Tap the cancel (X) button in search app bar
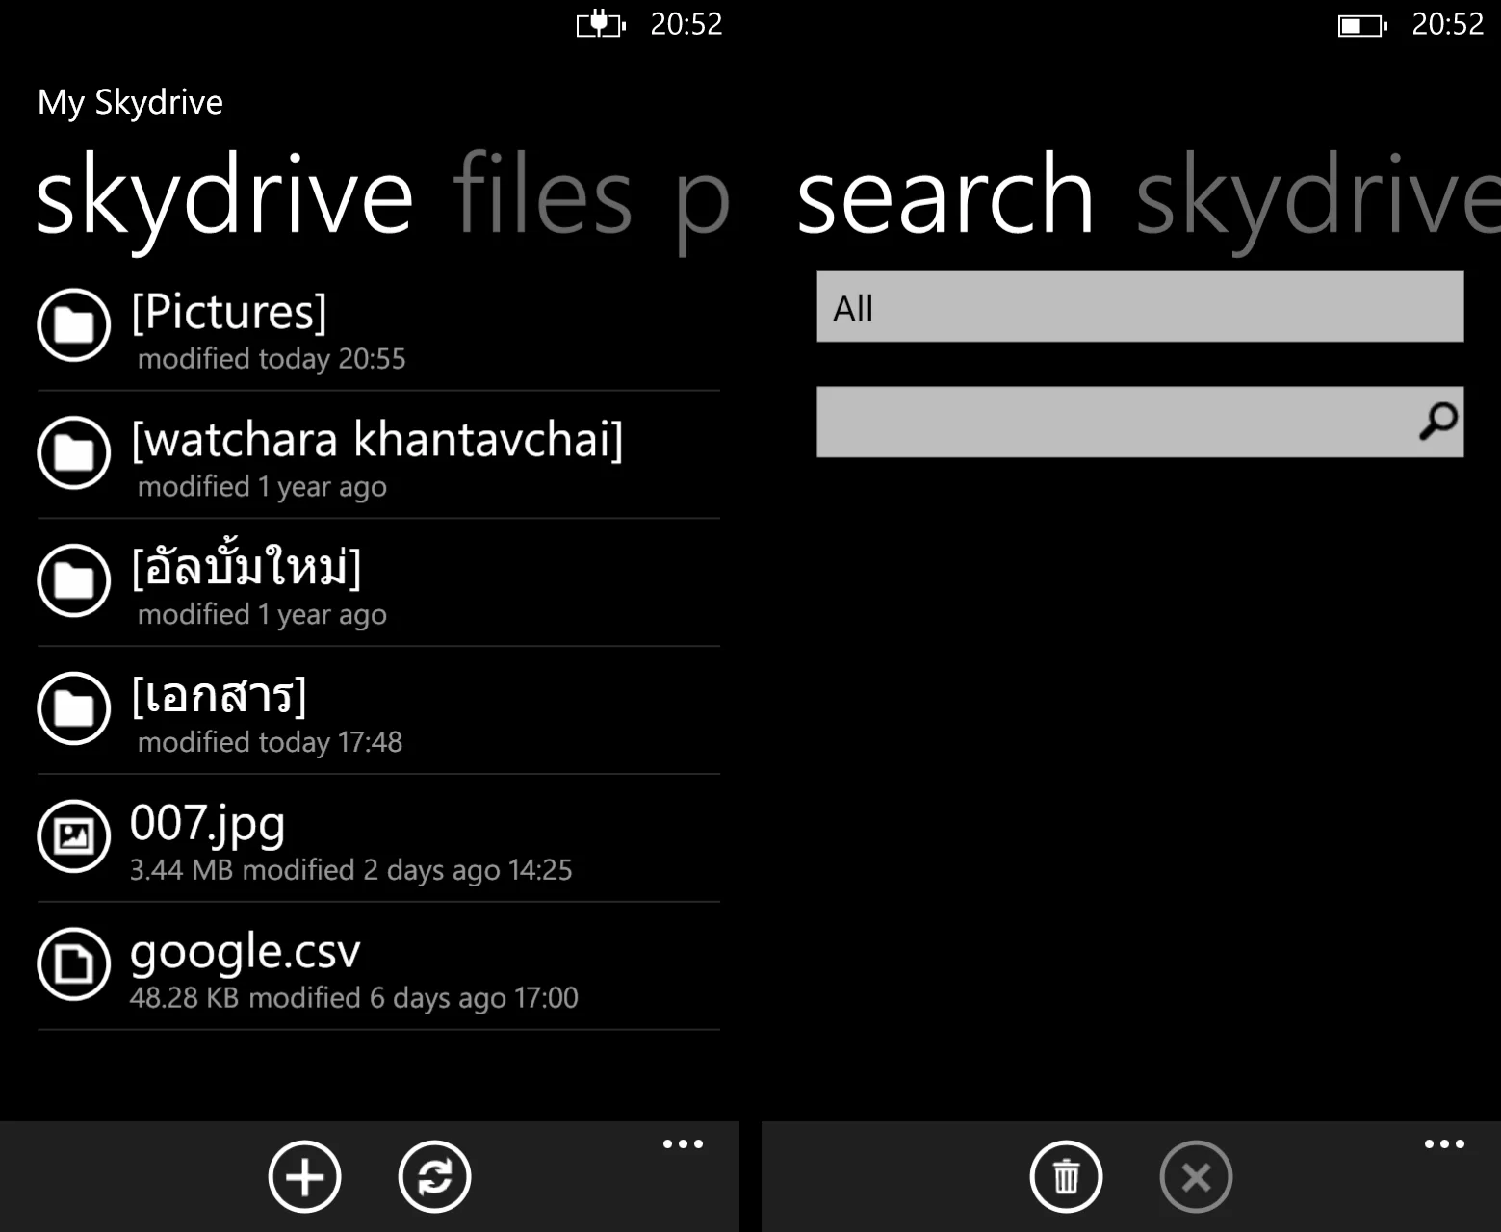Screen dimensions: 1501x1232 pos(1196,1177)
